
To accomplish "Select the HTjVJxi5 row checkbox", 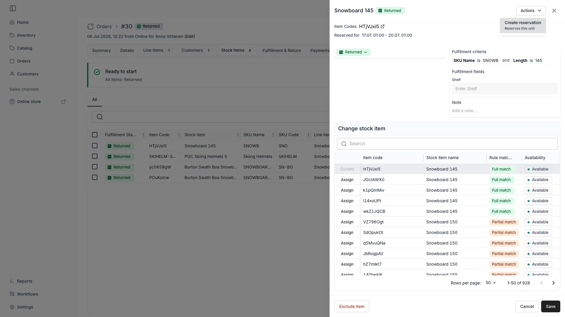I will pos(95,146).
